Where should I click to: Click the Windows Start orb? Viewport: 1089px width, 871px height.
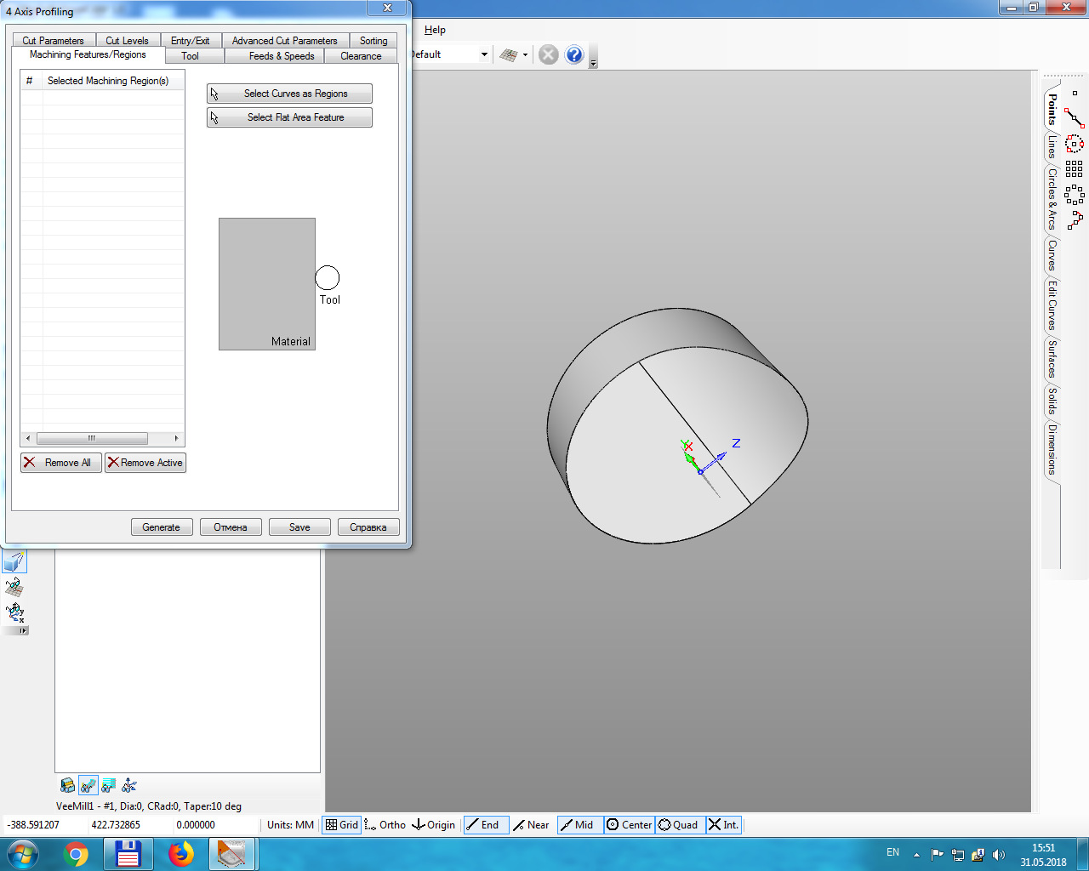click(x=23, y=854)
